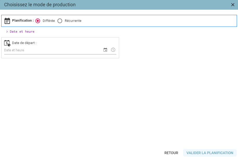The image size is (238, 157).
Task: Click VALIDER LA PLANIFICATION button
Action: tap(210, 153)
